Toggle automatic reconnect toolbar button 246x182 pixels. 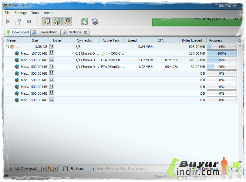(x=57, y=21)
